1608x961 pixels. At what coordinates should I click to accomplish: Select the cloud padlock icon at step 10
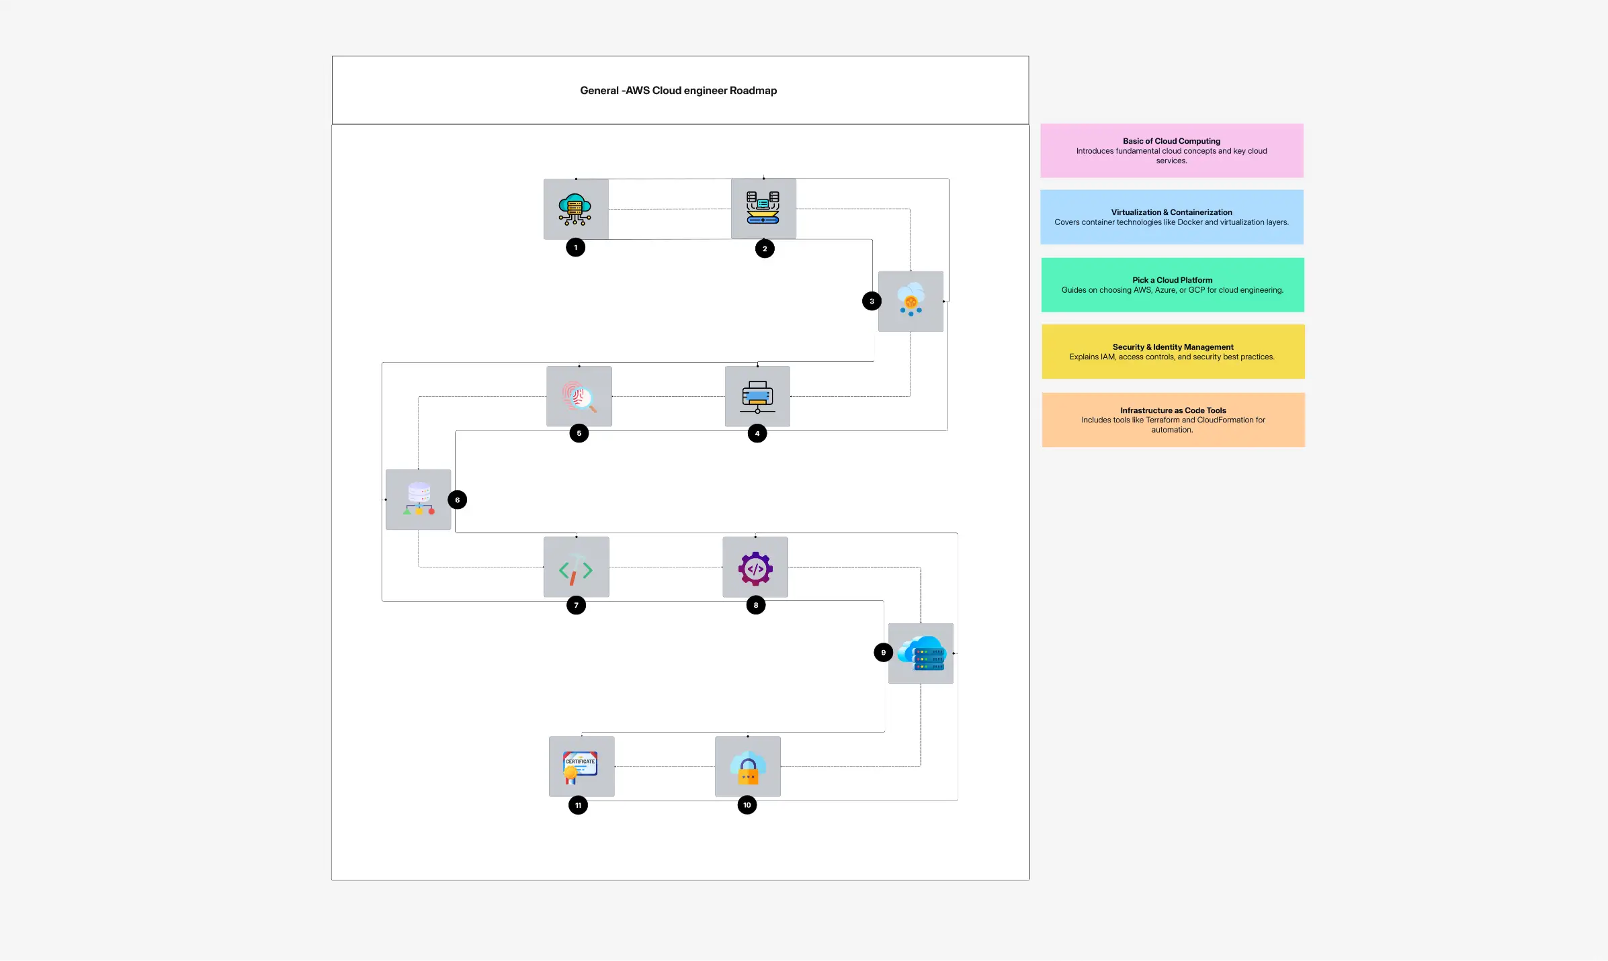click(x=747, y=767)
